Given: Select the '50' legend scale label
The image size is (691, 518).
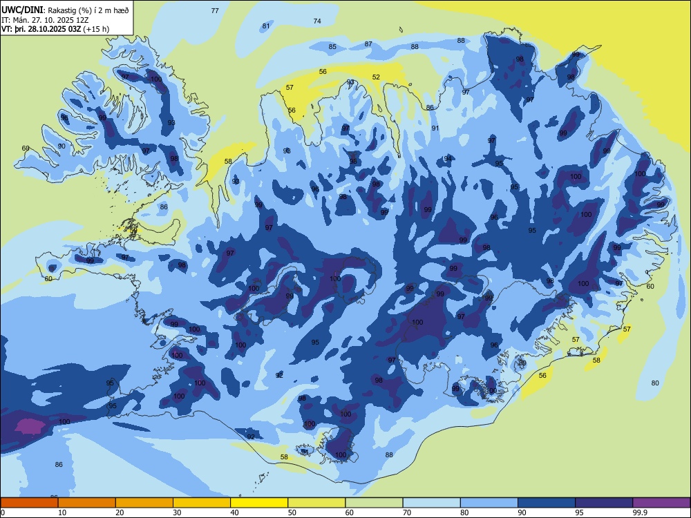Looking at the screenshot, I should pos(292,512).
